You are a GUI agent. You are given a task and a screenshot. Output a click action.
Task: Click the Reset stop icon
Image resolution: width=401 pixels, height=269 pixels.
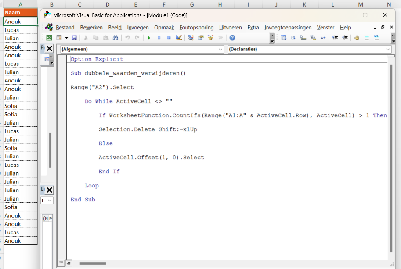point(169,38)
